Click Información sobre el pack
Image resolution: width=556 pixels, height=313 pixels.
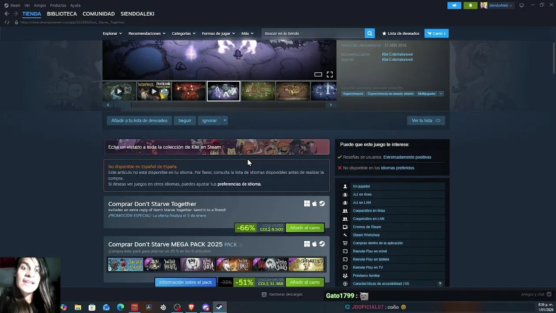(x=185, y=282)
